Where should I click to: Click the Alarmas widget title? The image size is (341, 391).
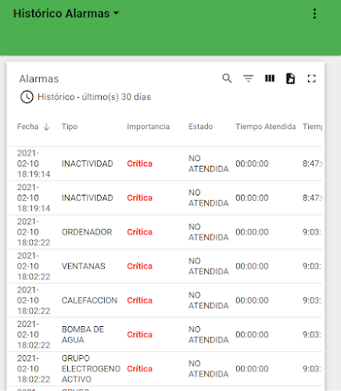[39, 79]
